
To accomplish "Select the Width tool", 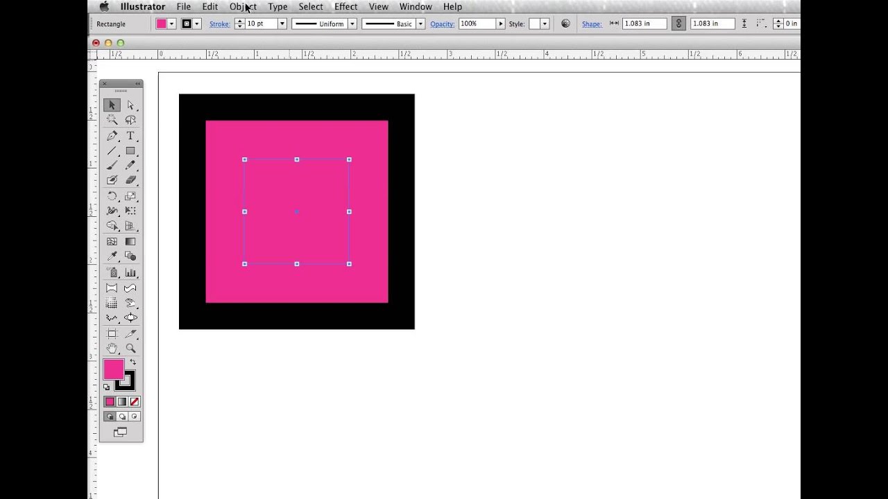I will pos(112,211).
